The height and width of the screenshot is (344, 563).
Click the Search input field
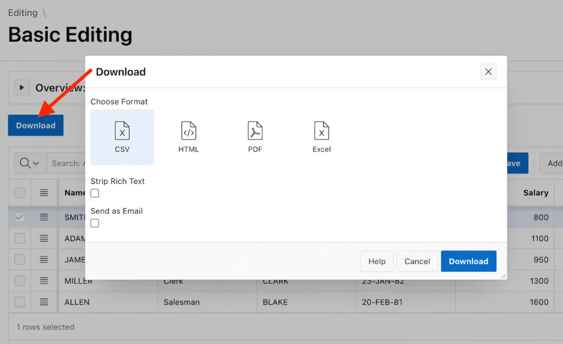click(66, 163)
